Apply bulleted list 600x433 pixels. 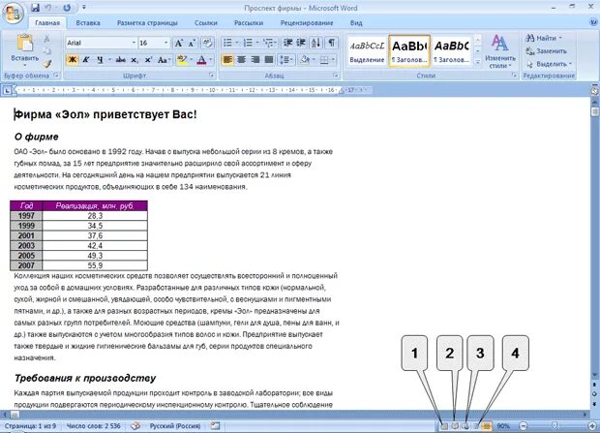click(227, 43)
